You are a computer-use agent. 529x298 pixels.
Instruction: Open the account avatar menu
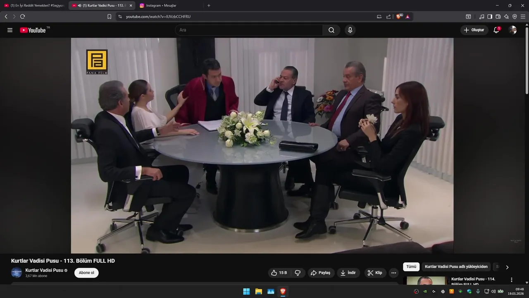[x=512, y=30]
